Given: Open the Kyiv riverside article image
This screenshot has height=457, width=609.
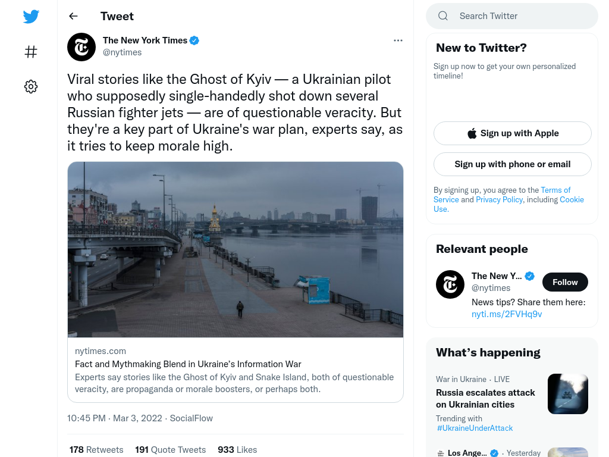Looking at the screenshot, I should point(236,249).
